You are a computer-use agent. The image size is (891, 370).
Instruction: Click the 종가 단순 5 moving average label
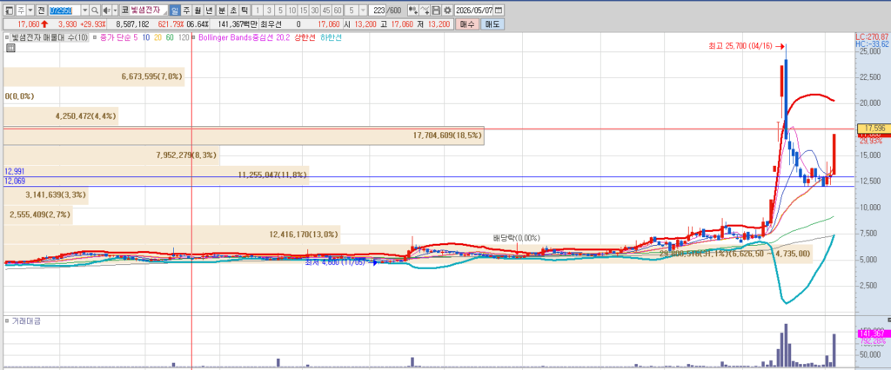[x=118, y=37]
